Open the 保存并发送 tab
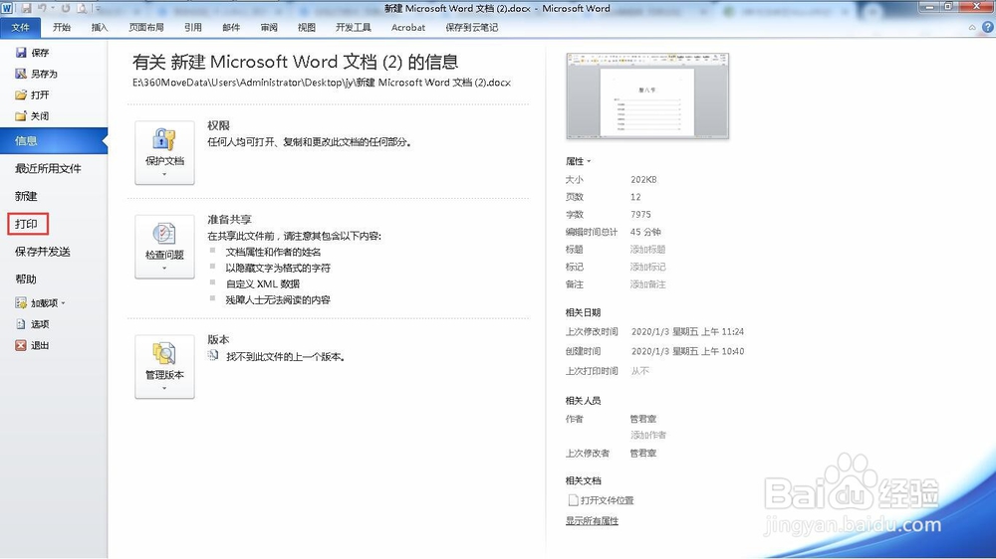Screen dimensions: 996x559 coord(43,252)
